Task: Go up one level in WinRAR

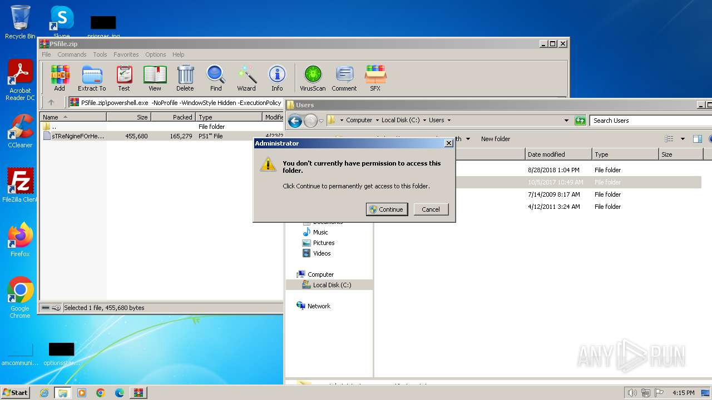Action: click(51, 102)
